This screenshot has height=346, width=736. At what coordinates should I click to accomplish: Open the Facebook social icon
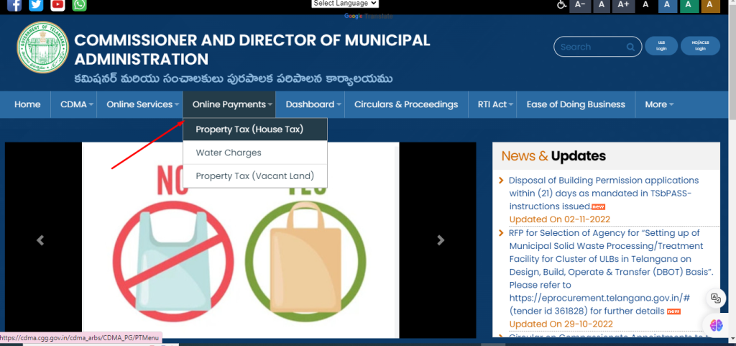click(14, 5)
